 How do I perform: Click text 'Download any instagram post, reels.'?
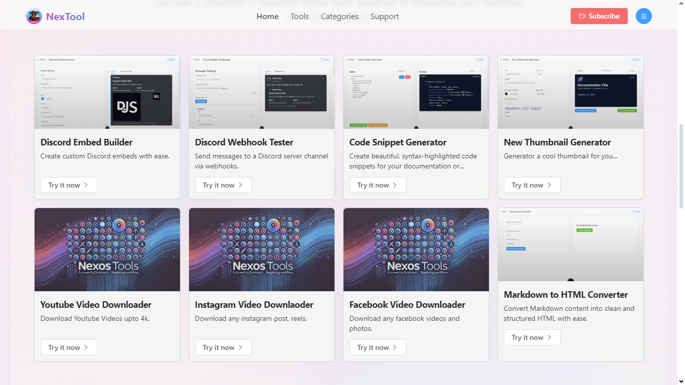(251, 318)
